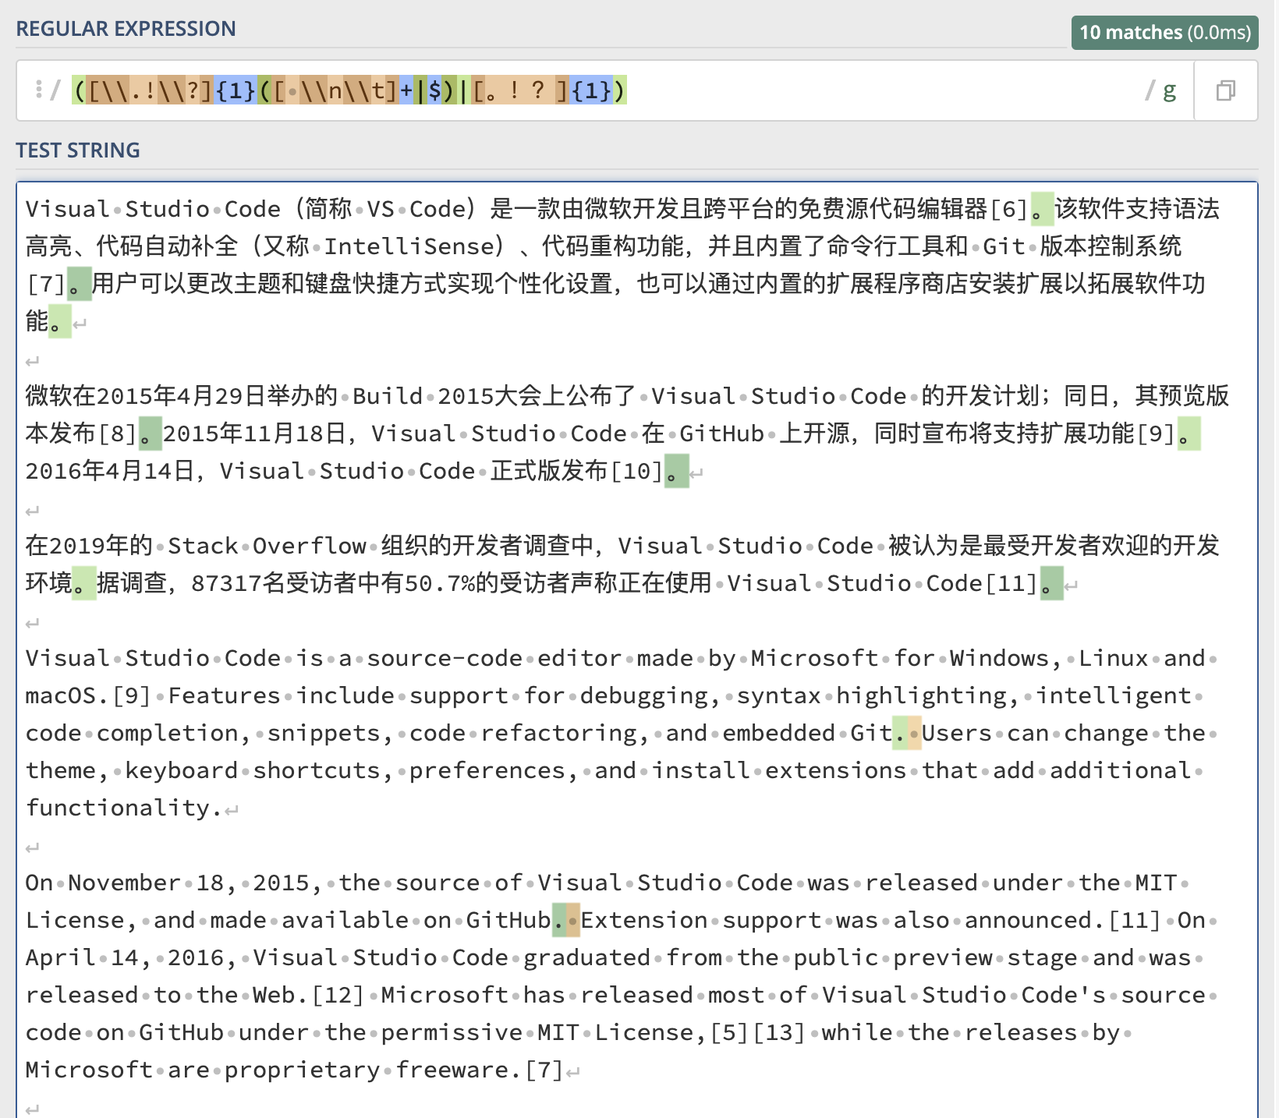Viewport: 1279px width, 1118px height.
Task: Click the word 'debugging' in test string
Action: [644, 695]
